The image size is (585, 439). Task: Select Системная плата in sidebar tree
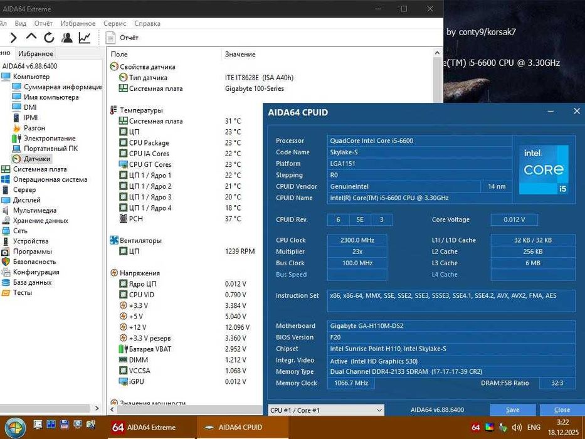click(40, 169)
